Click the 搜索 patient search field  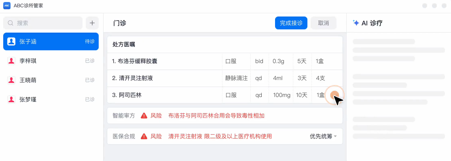(x=43, y=23)
